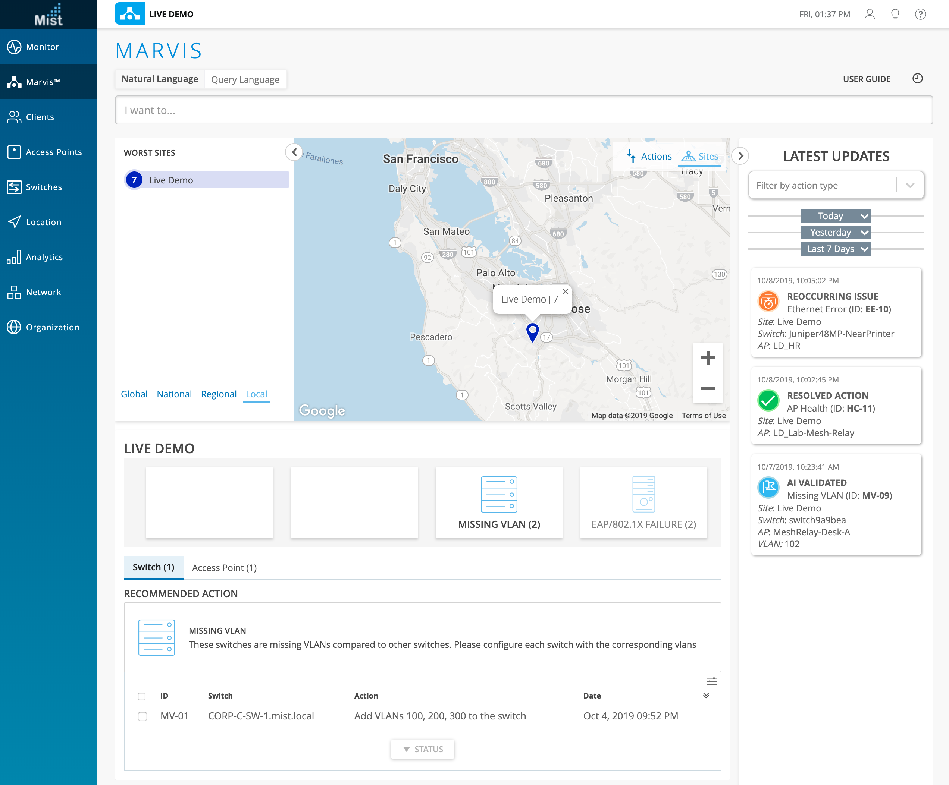Click the STATUS button

click(423, 749)
